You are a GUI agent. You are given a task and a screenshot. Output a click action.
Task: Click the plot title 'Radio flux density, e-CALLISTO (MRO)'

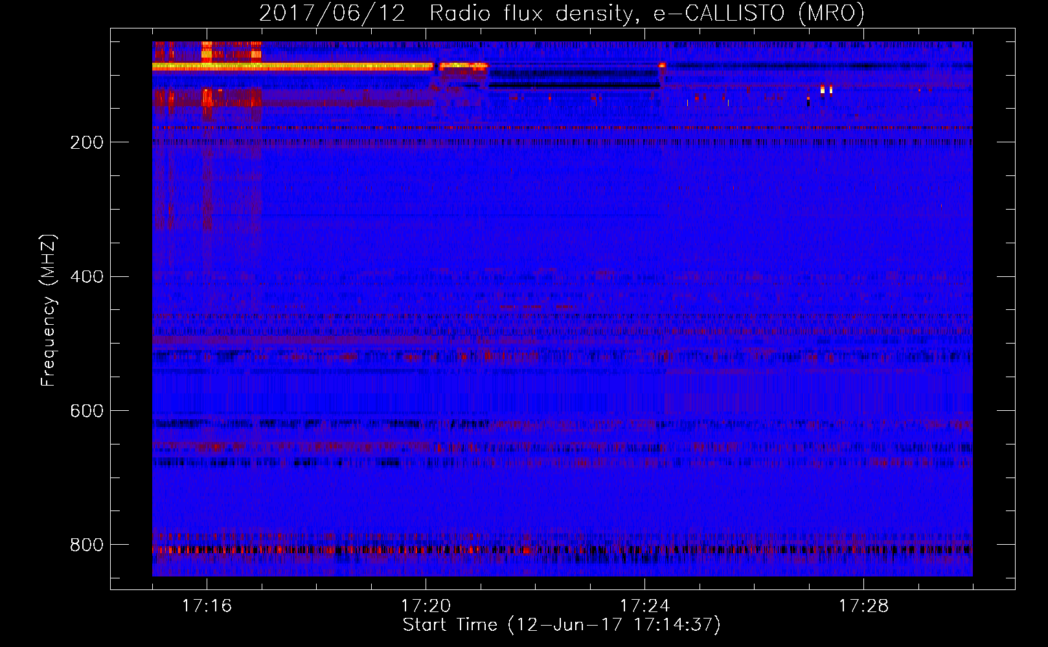pos(647,13)
